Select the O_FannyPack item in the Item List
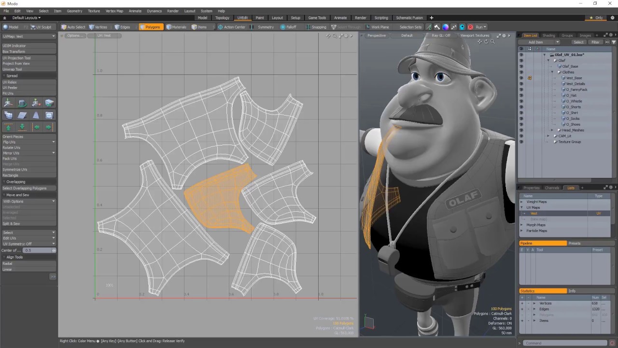 click(x=576, y=89)
